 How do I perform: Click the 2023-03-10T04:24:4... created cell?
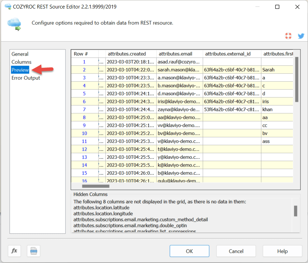pyautogui.click(x=131, y=110)
